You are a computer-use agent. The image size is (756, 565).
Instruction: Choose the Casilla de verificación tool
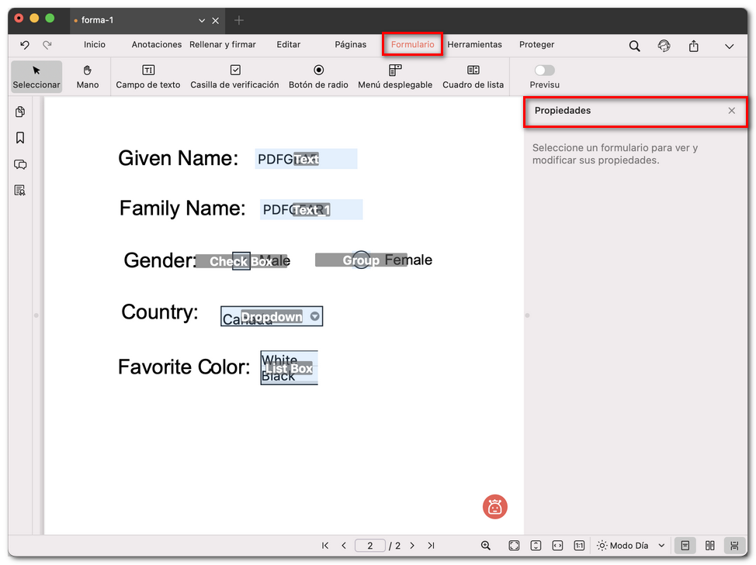click(234, 76)
